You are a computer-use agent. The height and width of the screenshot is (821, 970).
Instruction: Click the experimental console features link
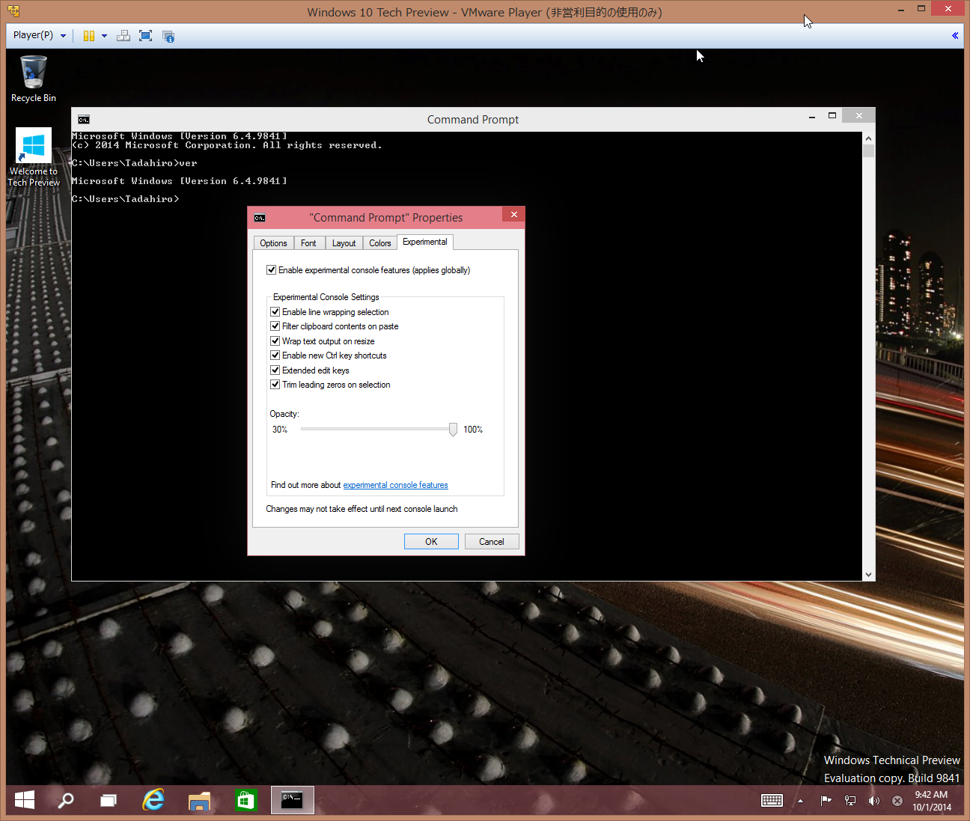click(395, 484)
